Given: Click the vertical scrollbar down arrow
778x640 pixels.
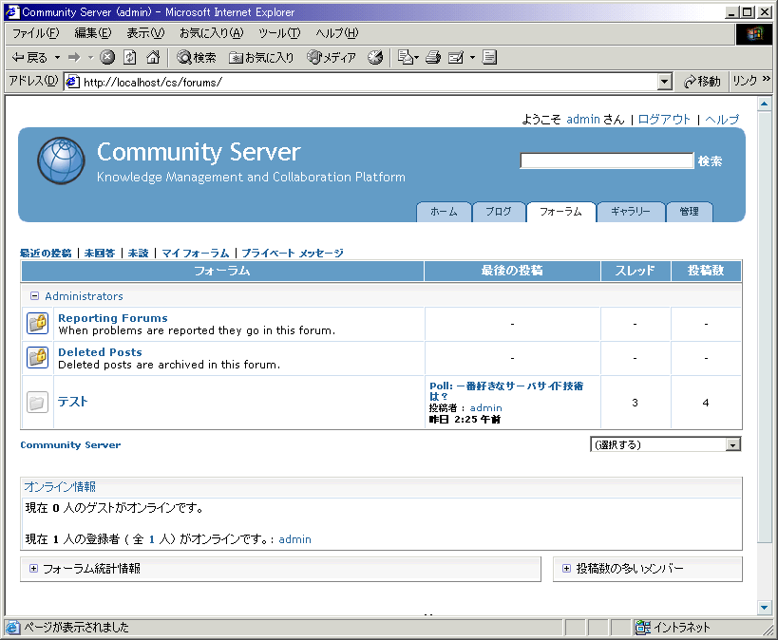Looking at the screenshot, I should point(764,608).
